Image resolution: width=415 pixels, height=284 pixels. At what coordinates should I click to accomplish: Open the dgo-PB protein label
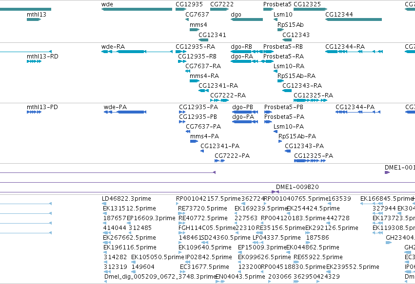pyautogui.click(x=243, y=107)
